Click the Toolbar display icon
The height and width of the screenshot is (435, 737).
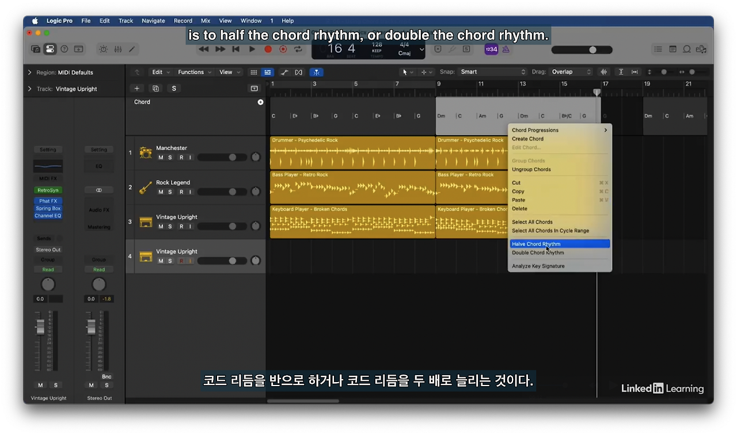click(79, 49)
